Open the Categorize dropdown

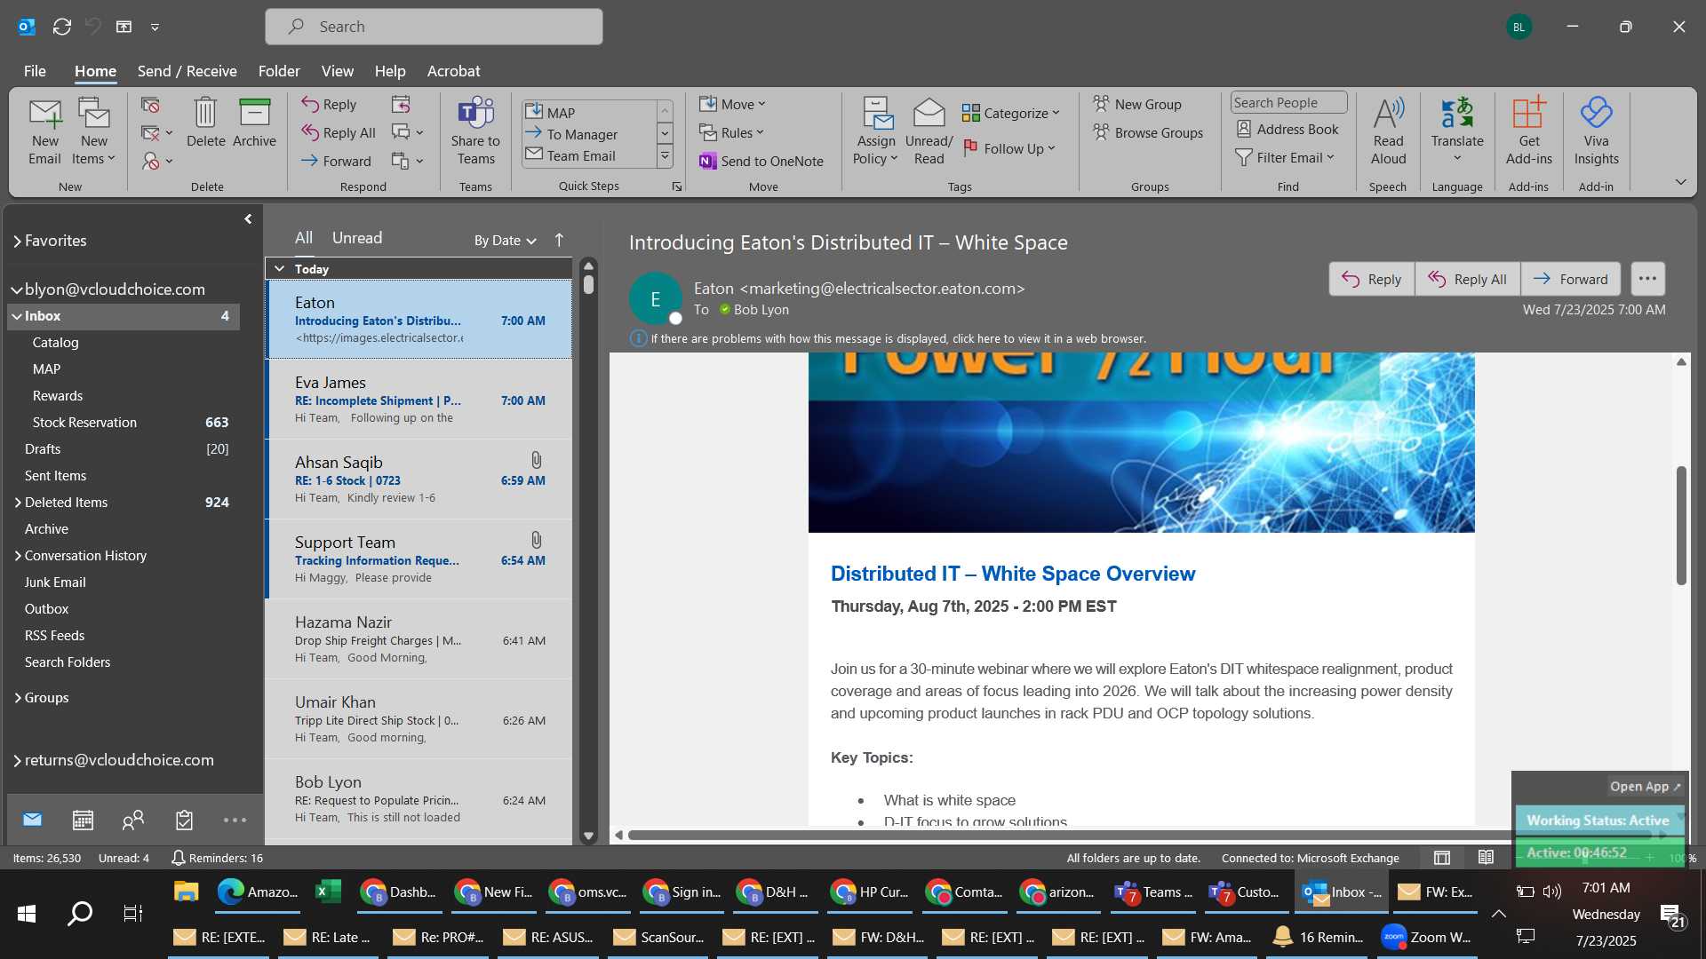pyautogui.click(x=1011, y=113)
